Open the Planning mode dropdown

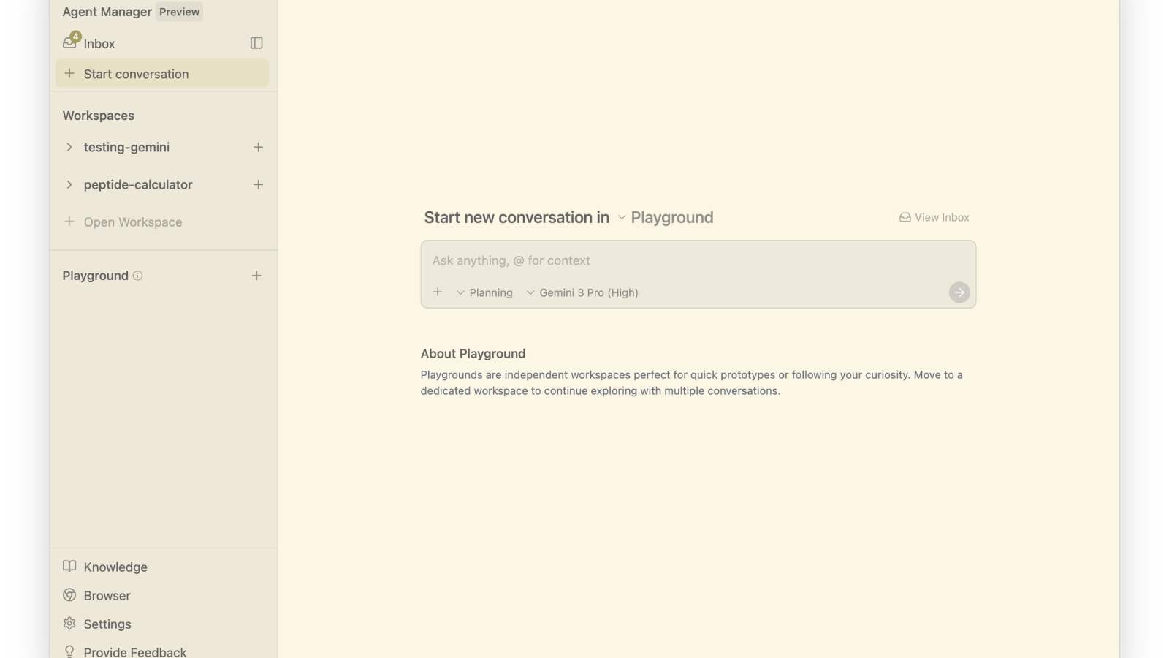(x=484, y=292)
